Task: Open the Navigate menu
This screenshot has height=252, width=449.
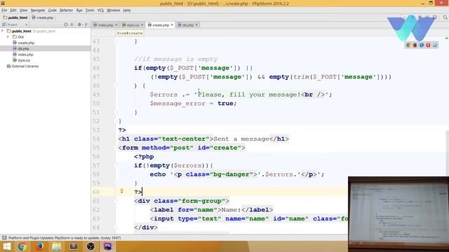Action: 38,10
